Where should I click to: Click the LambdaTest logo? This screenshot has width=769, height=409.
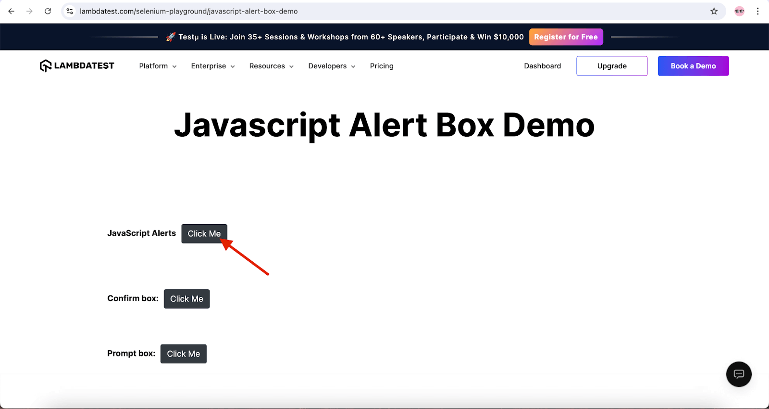[x=77, y=65]
